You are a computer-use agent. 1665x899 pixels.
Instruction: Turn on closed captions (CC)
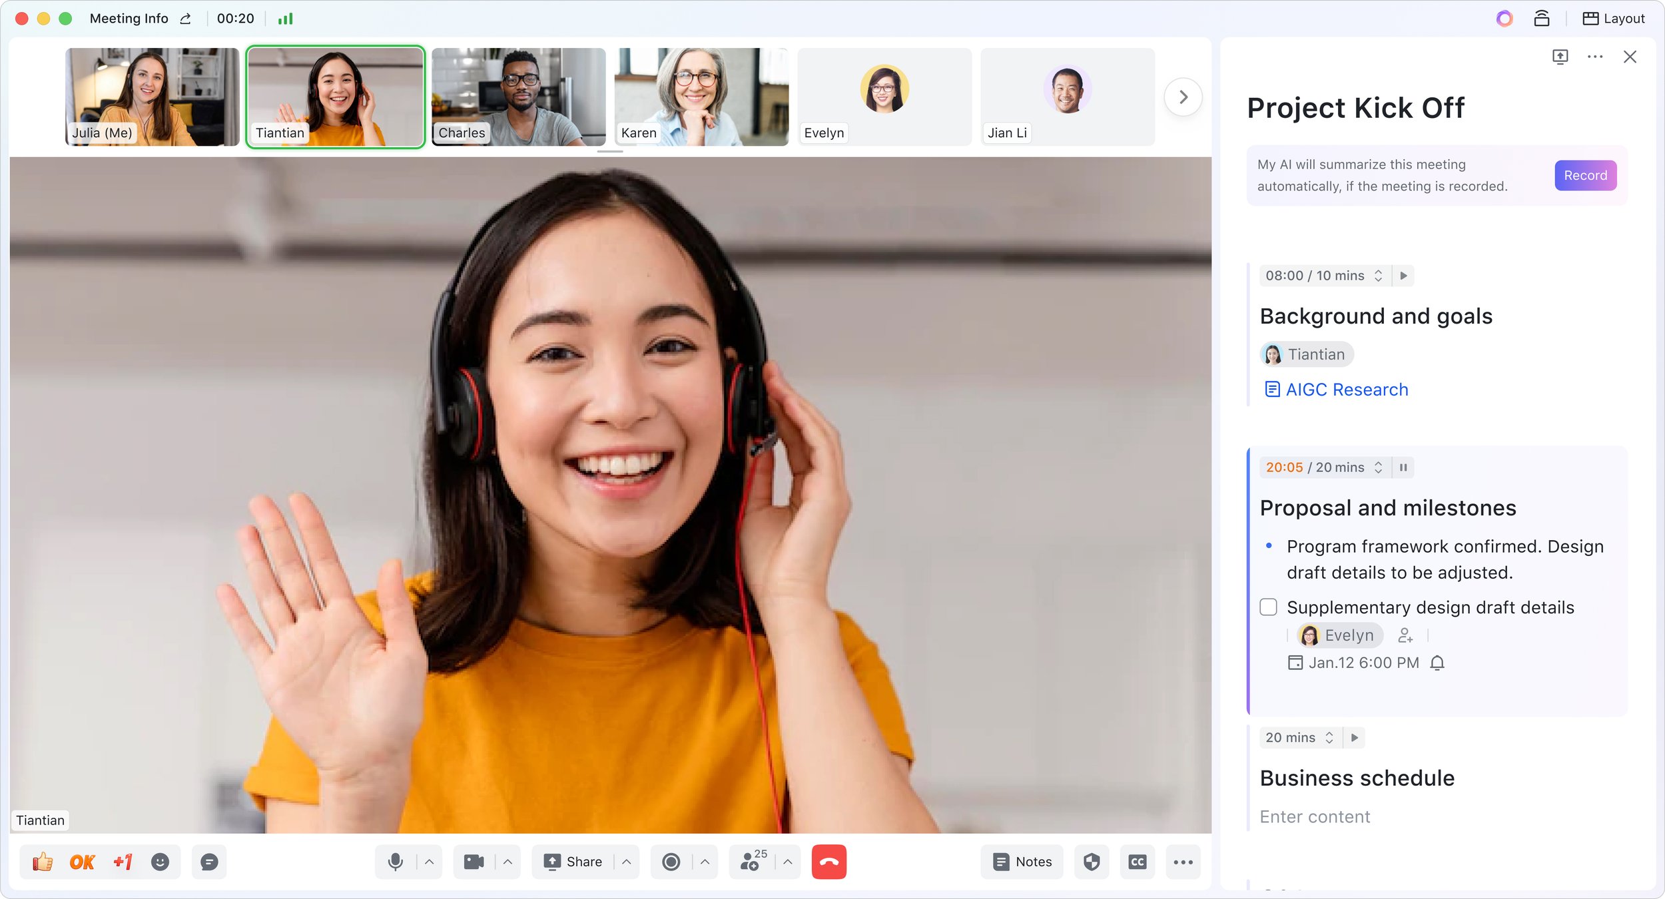click(1137, 862)
